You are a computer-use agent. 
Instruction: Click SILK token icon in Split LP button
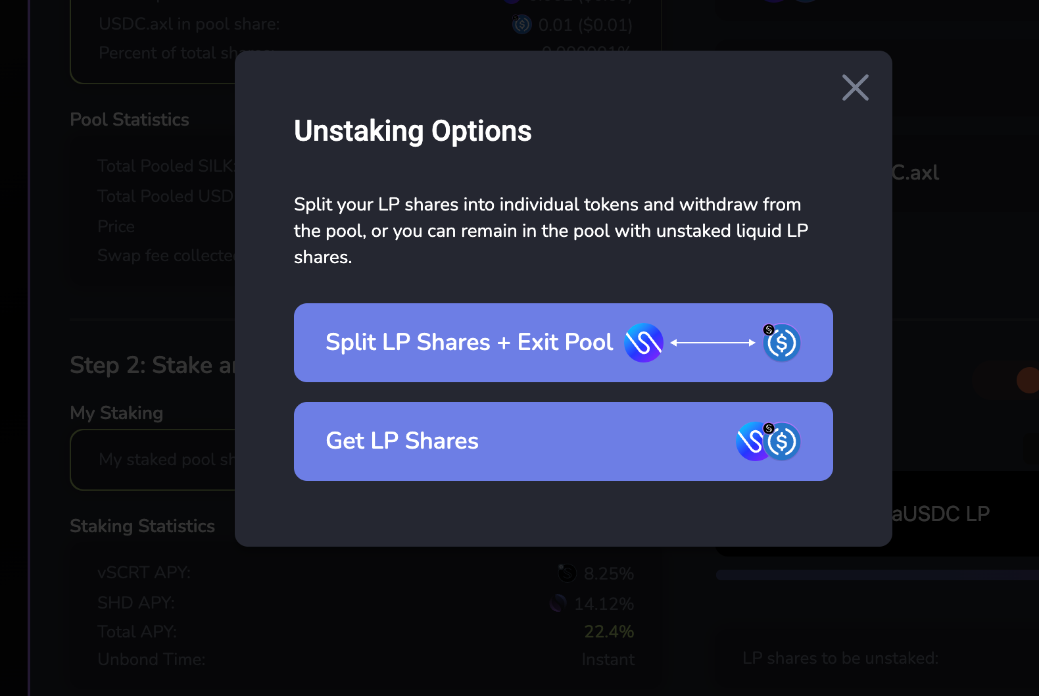click(643, 343)
